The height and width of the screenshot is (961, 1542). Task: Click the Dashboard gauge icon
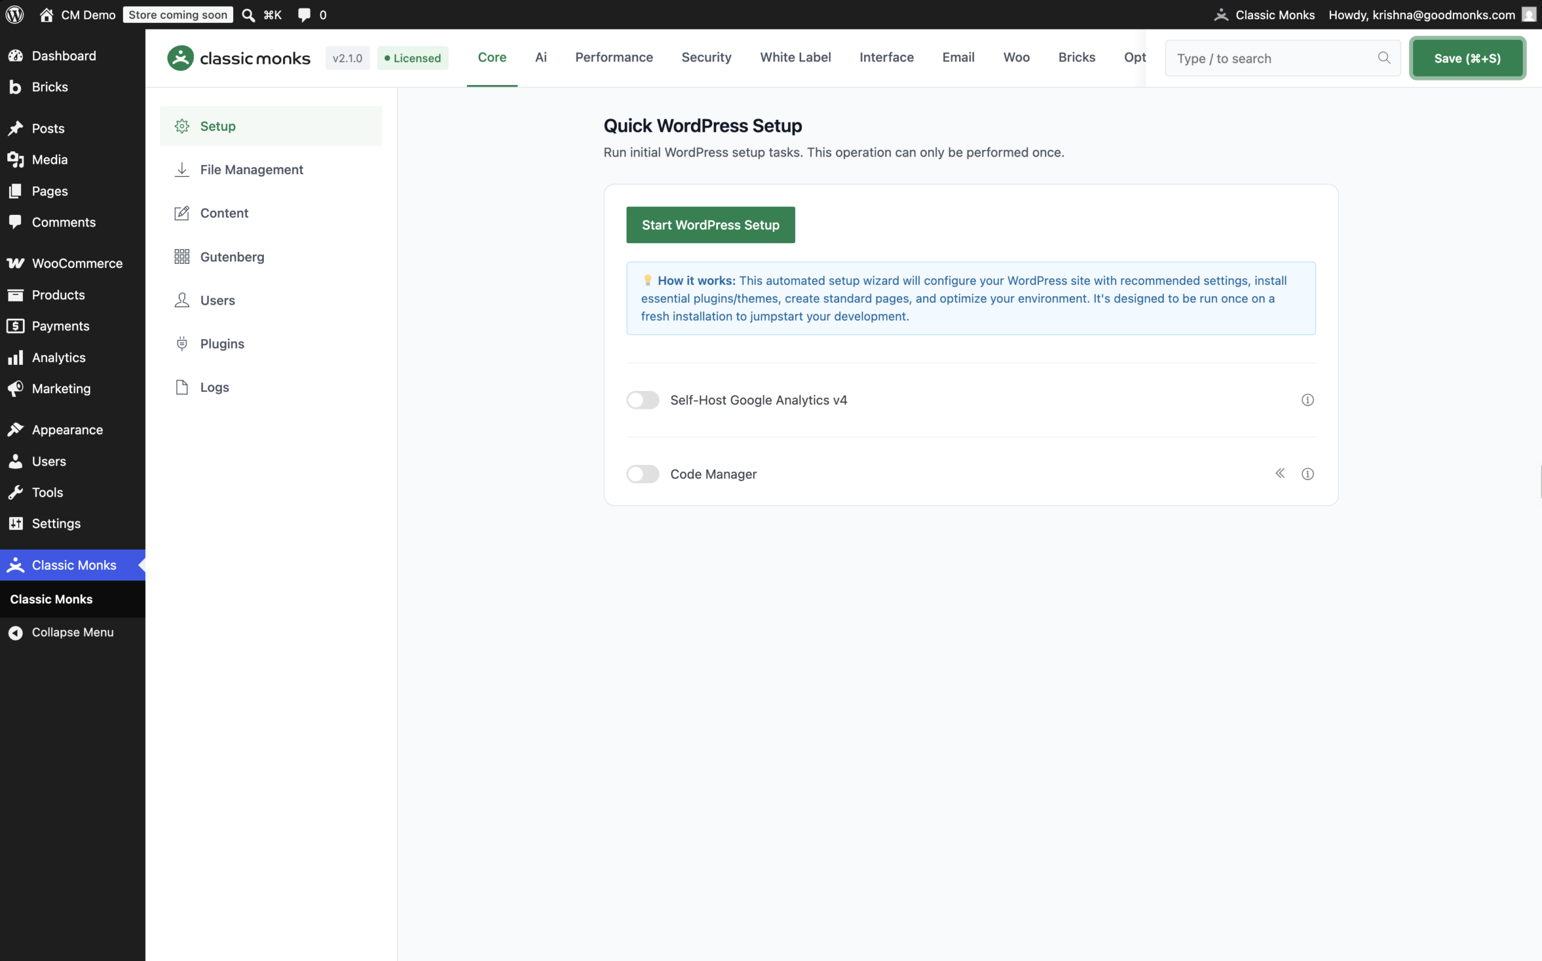pos(15,55)
